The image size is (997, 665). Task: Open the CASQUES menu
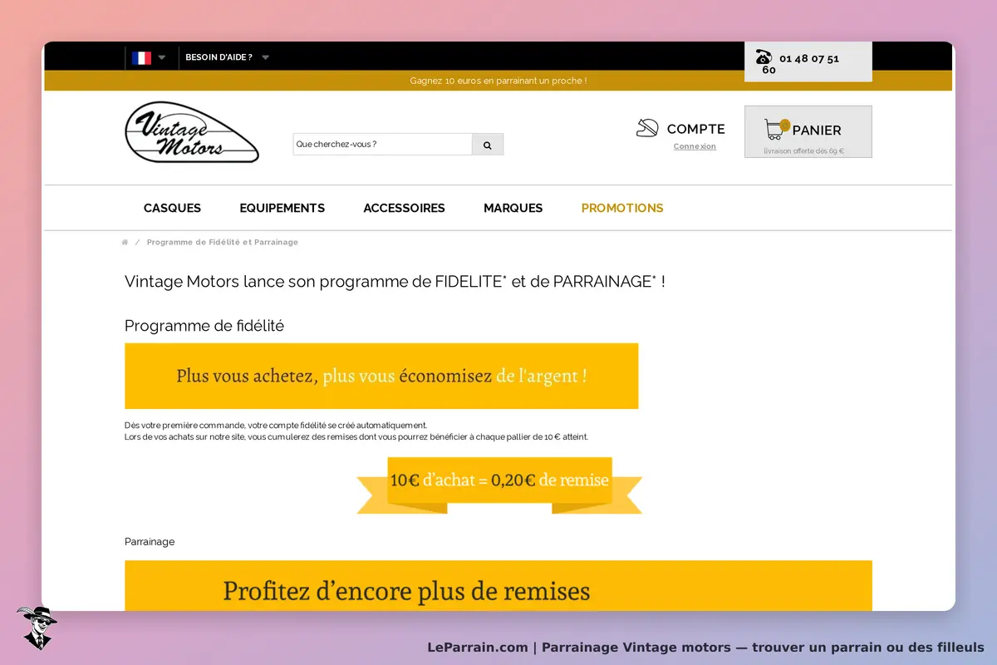(172, 208)
